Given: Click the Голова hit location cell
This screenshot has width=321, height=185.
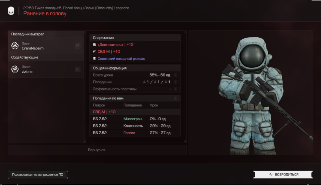Looking at the screenshot, I should tap(129, 133).
